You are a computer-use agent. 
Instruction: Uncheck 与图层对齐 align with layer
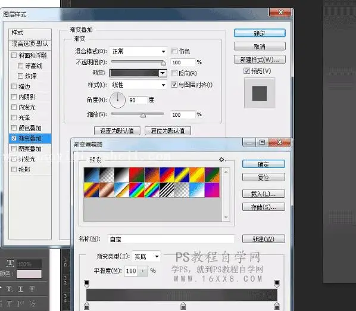click(x=174, y=85)
